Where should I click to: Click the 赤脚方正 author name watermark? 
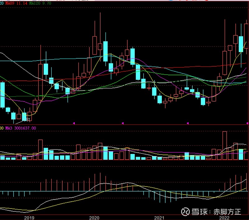(x=227, y=212)
